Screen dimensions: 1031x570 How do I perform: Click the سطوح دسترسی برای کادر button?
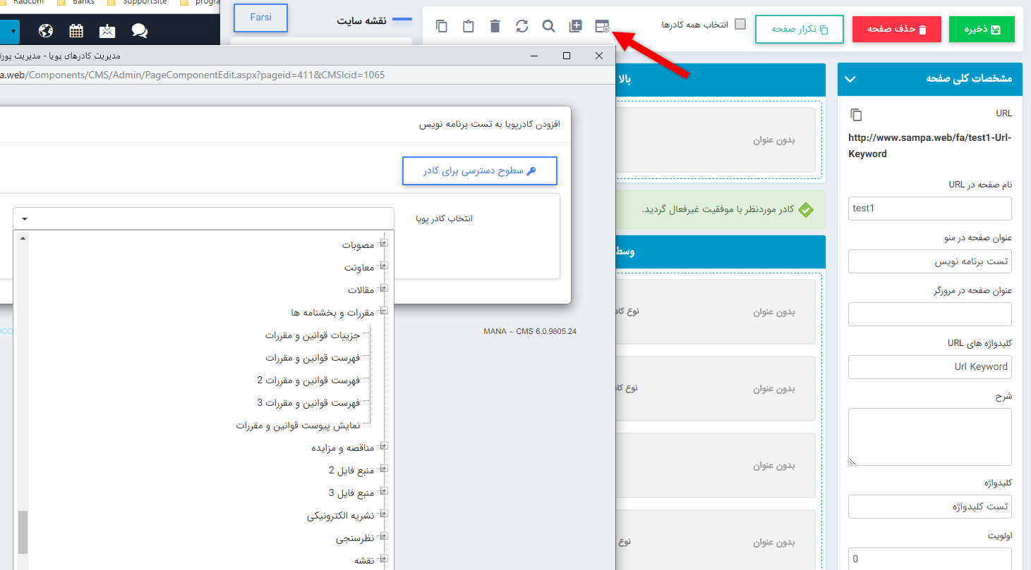pyautogui.click(x=480, y=171)
